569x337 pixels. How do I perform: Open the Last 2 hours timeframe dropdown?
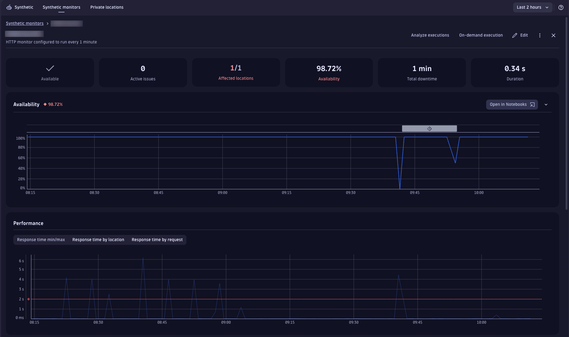(x=533, y=7)
